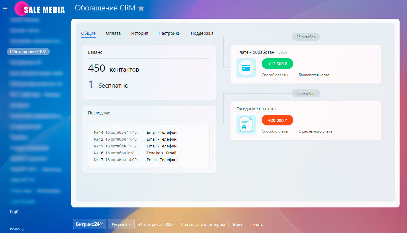Open the Поддержка tab

202,33
